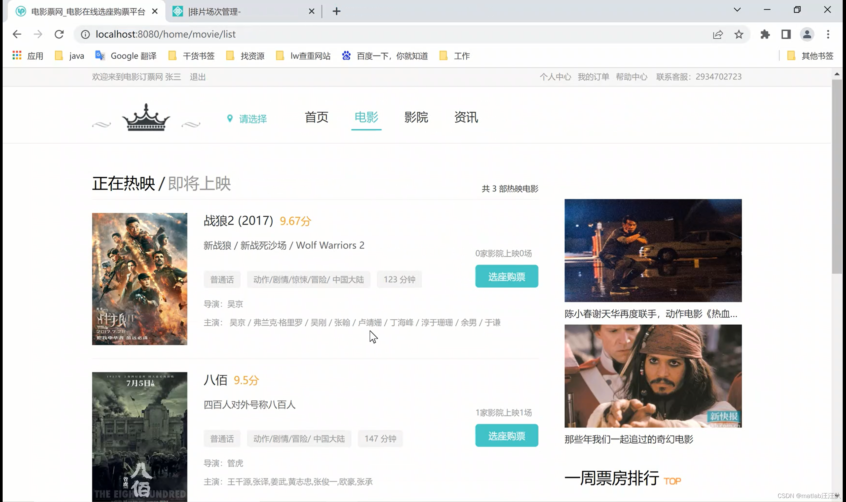The image size is (846, 502).
Task: Click the bookmark star icon
Action: (x=738, y=34)
